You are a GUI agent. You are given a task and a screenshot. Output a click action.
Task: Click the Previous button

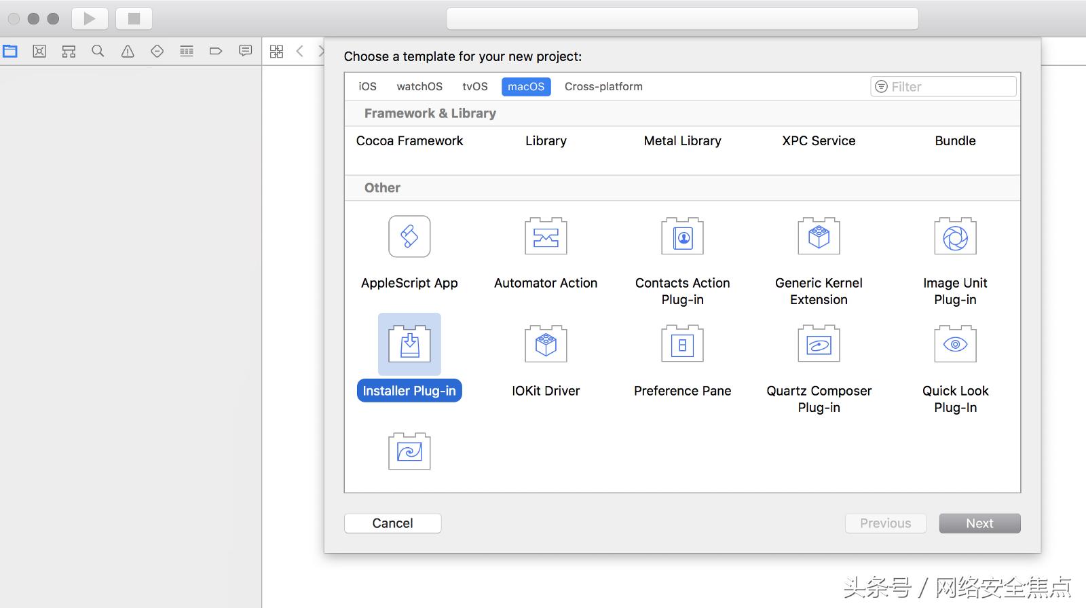click(x=885, y=523)
